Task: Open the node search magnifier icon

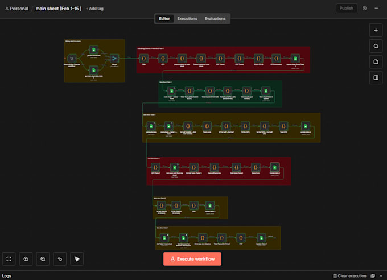Action: tap(376, 46)
